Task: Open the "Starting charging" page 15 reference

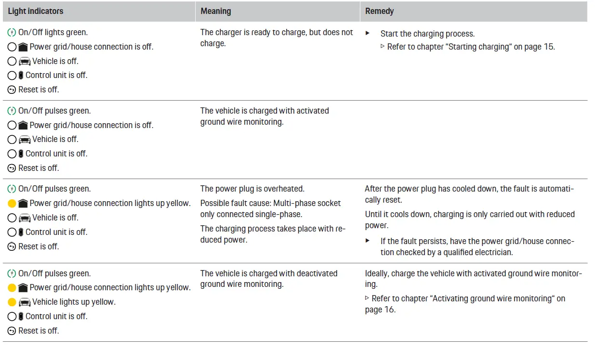Action: click(x=471, y=47)
